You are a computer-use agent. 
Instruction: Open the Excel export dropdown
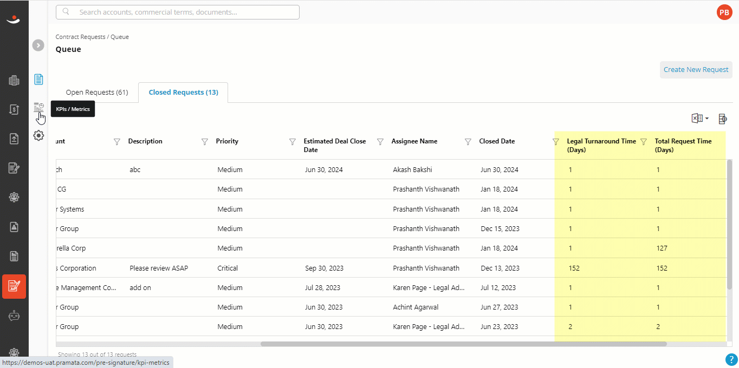(x=700, y=119)
